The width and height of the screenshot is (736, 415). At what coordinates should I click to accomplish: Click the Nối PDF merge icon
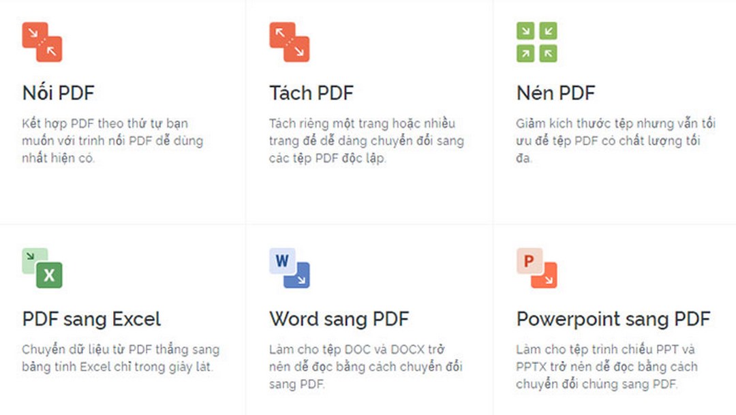(x=42, y=42)
